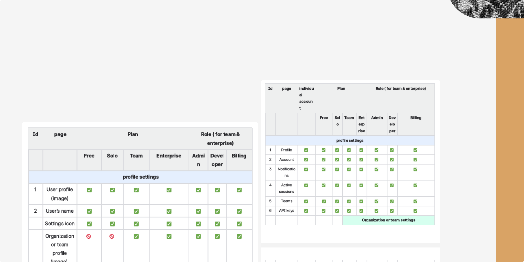Click the Team checkmark in Organization or team profile row

[136, 236]
